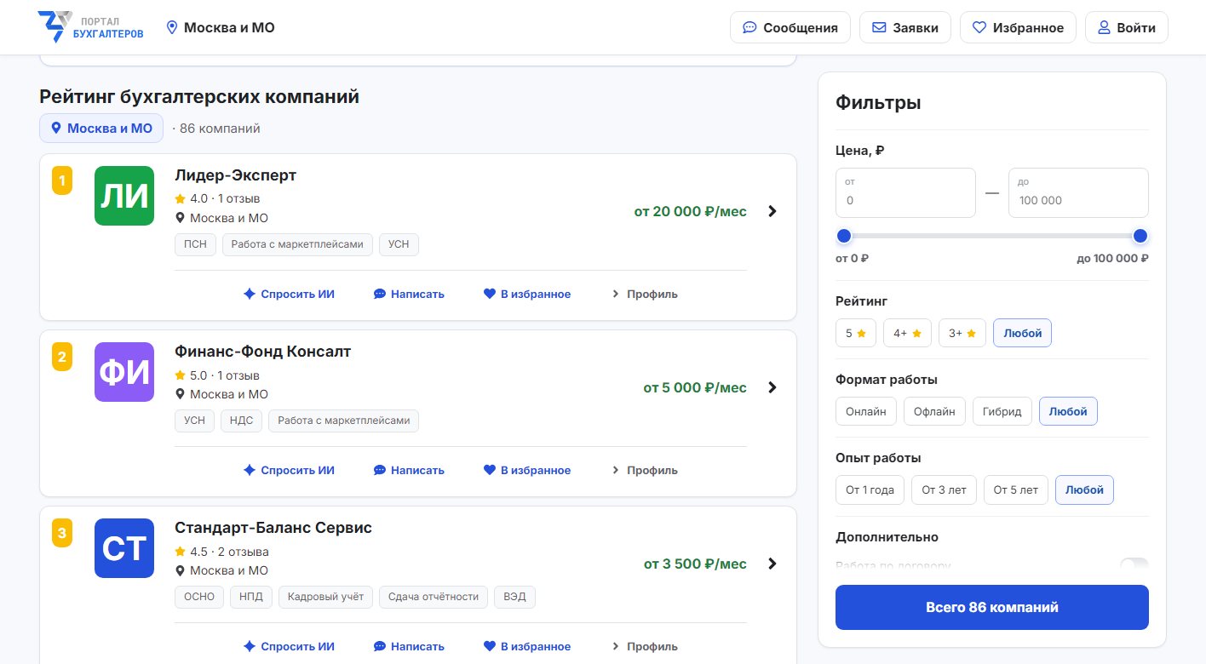1206x664 pixels.
Task: Choose the Гибрид work format
Action: [1002, 411]
